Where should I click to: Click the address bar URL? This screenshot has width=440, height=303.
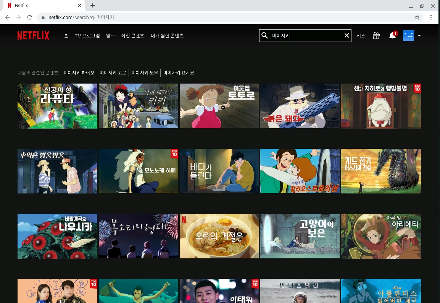tap(81, 18)
